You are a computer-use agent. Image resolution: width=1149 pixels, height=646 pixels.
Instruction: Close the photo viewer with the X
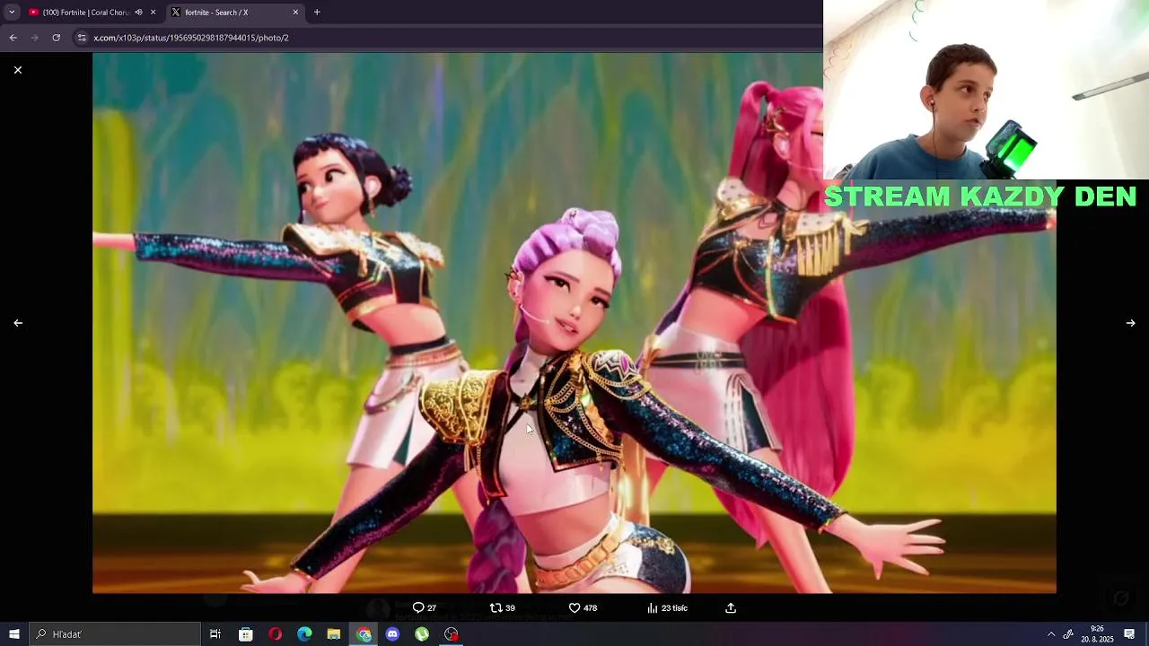18,70
